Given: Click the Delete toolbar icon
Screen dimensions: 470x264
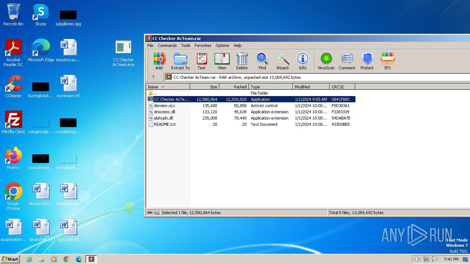Looking at the screenshot, I should click(x=242, y=61).
